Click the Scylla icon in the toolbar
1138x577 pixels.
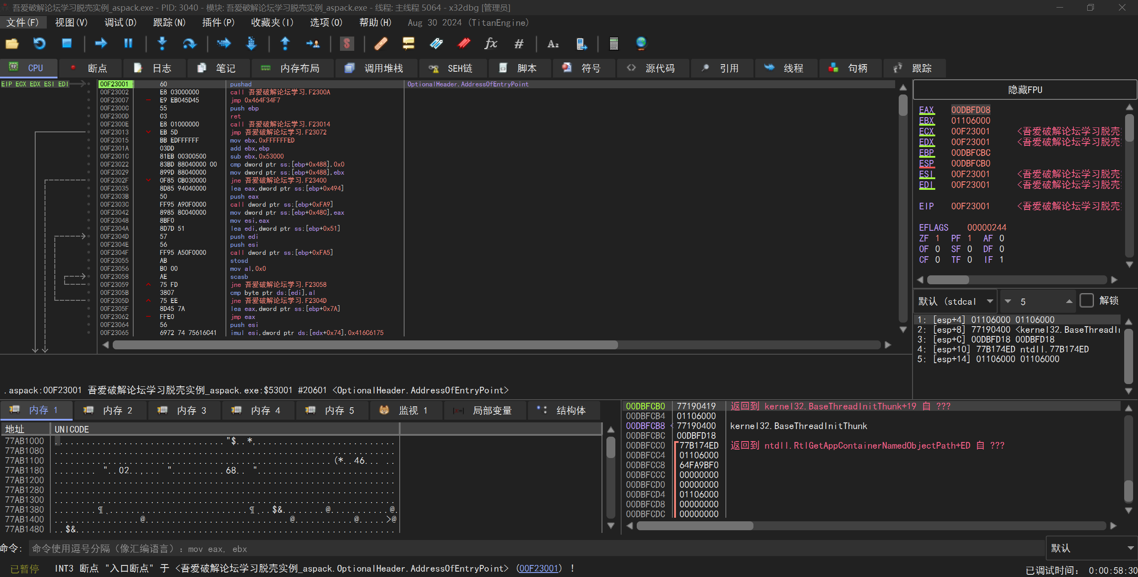coord(347,43)
